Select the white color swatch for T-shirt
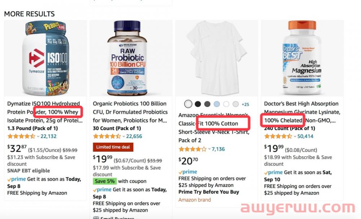The width and height of the screenshot is (361, 219). pos(188,104)
